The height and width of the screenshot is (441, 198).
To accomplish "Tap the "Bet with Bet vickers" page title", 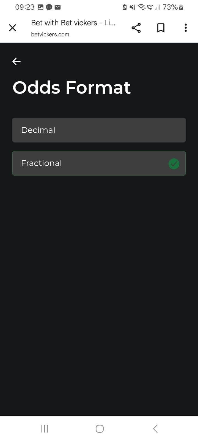I will (73, 23).
